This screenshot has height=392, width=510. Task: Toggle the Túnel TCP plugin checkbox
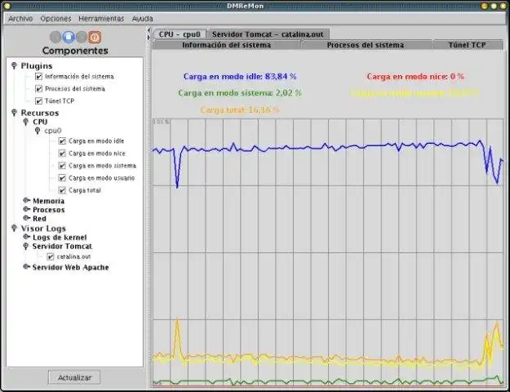pos(38,101)
